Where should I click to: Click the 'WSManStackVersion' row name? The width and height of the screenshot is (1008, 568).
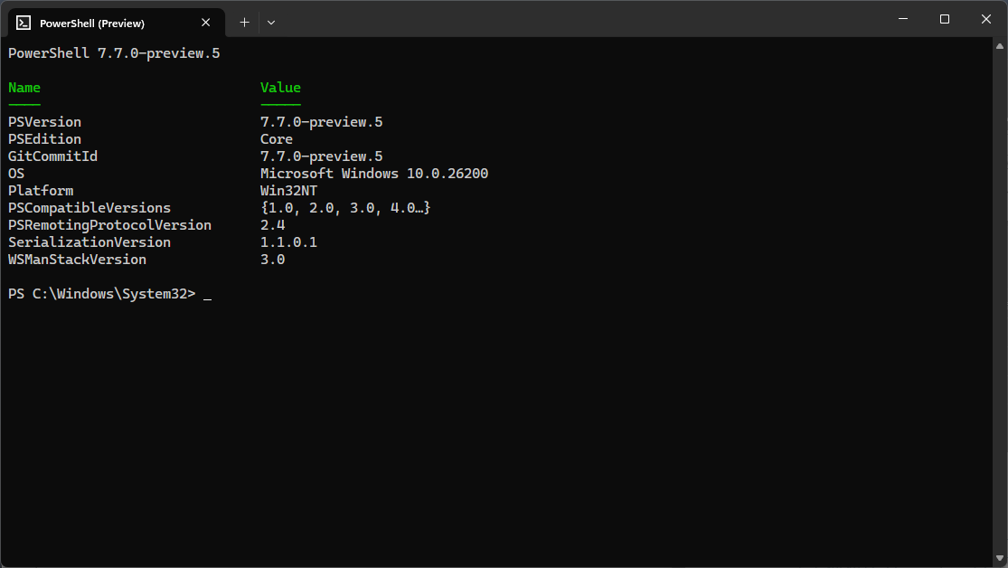click(77, 260)
